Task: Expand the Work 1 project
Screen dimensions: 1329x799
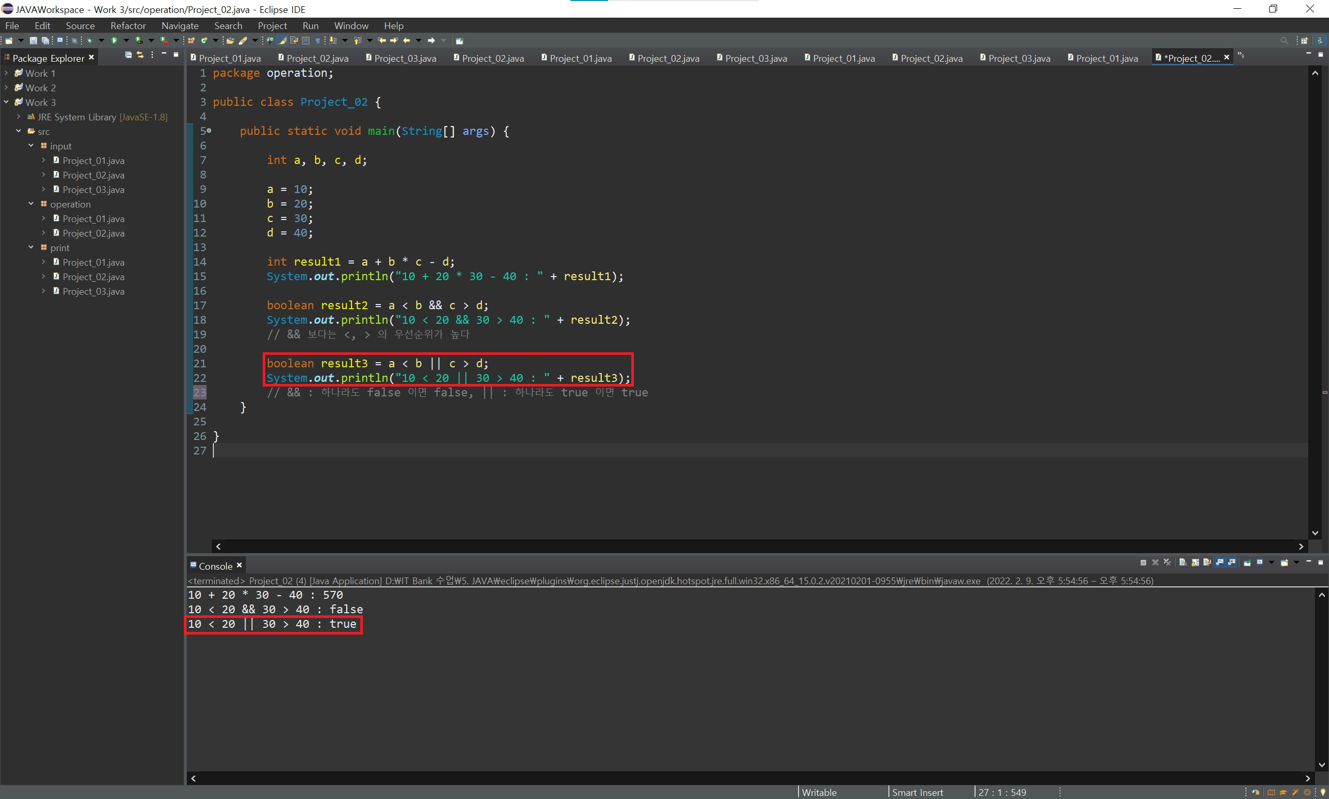Action: pos(6,73)
